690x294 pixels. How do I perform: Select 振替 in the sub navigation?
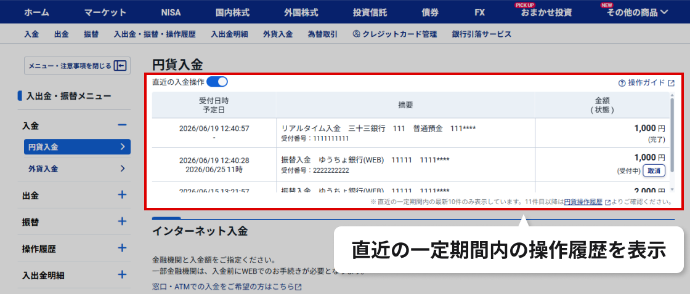[91, 34]
